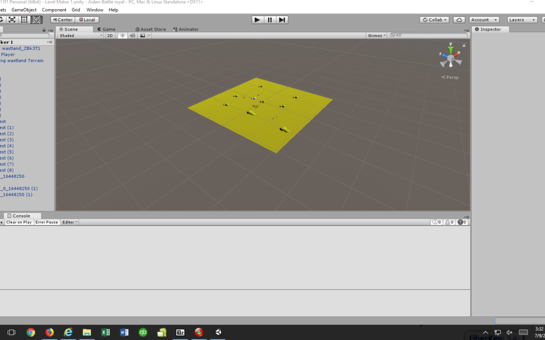Open Excel from taskbar

[105, 332]
